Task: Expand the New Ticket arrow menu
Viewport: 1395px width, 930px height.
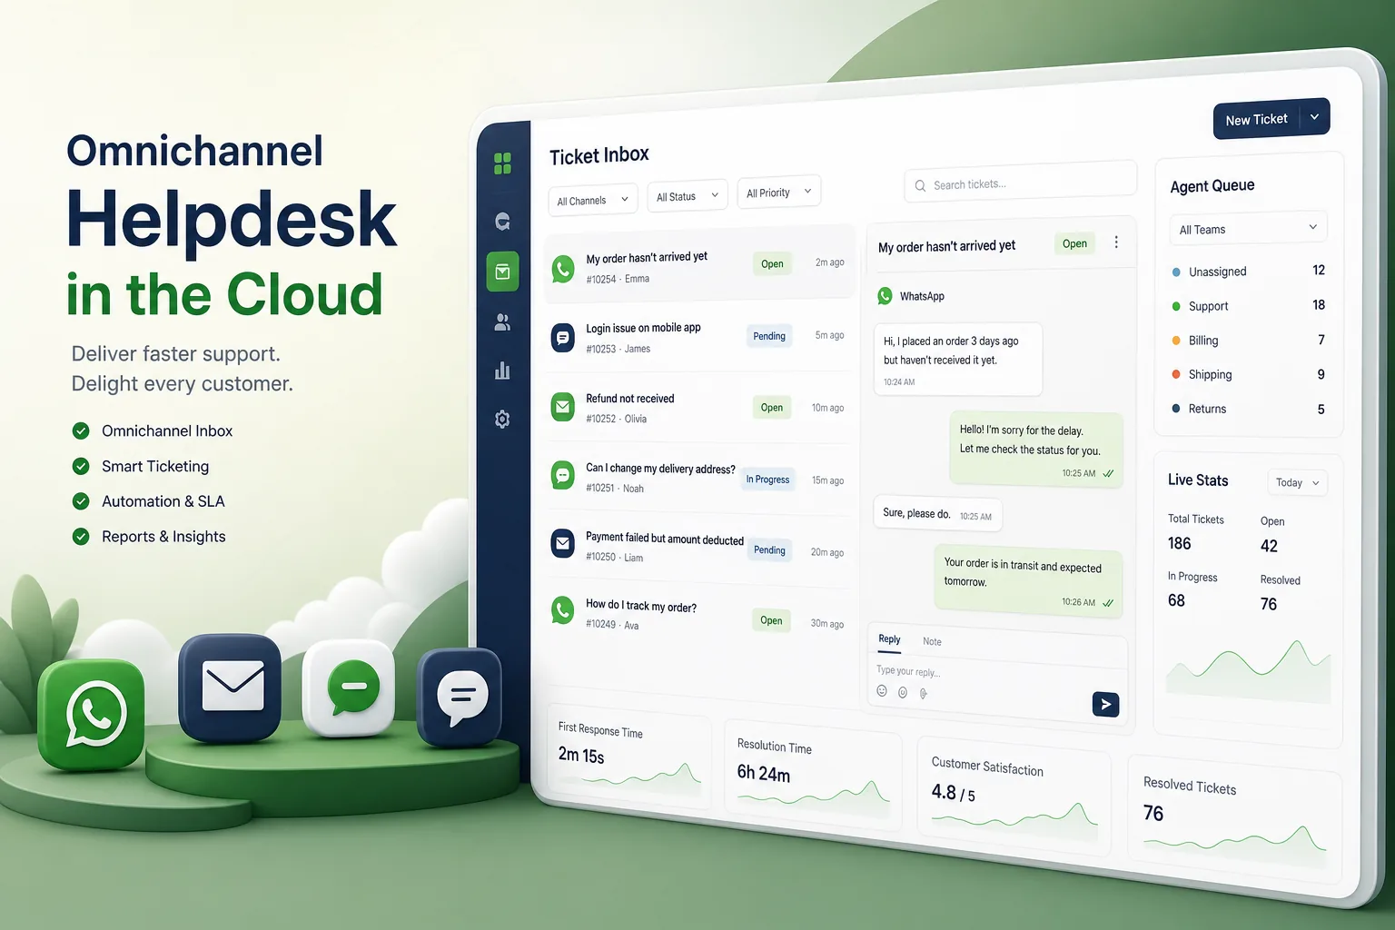Action: click(x=1314, y=117)
